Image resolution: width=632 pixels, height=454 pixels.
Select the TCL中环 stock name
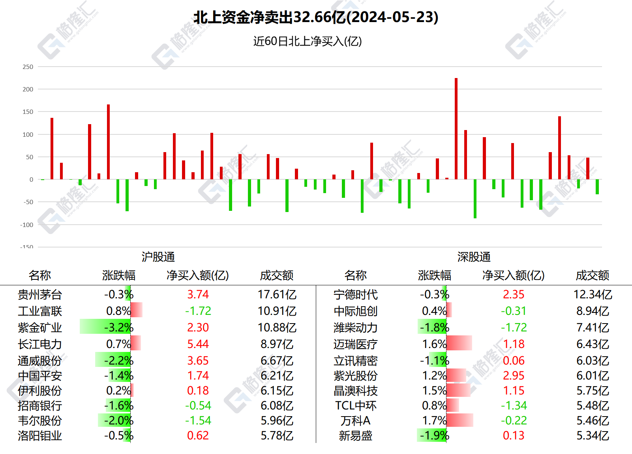356,406
